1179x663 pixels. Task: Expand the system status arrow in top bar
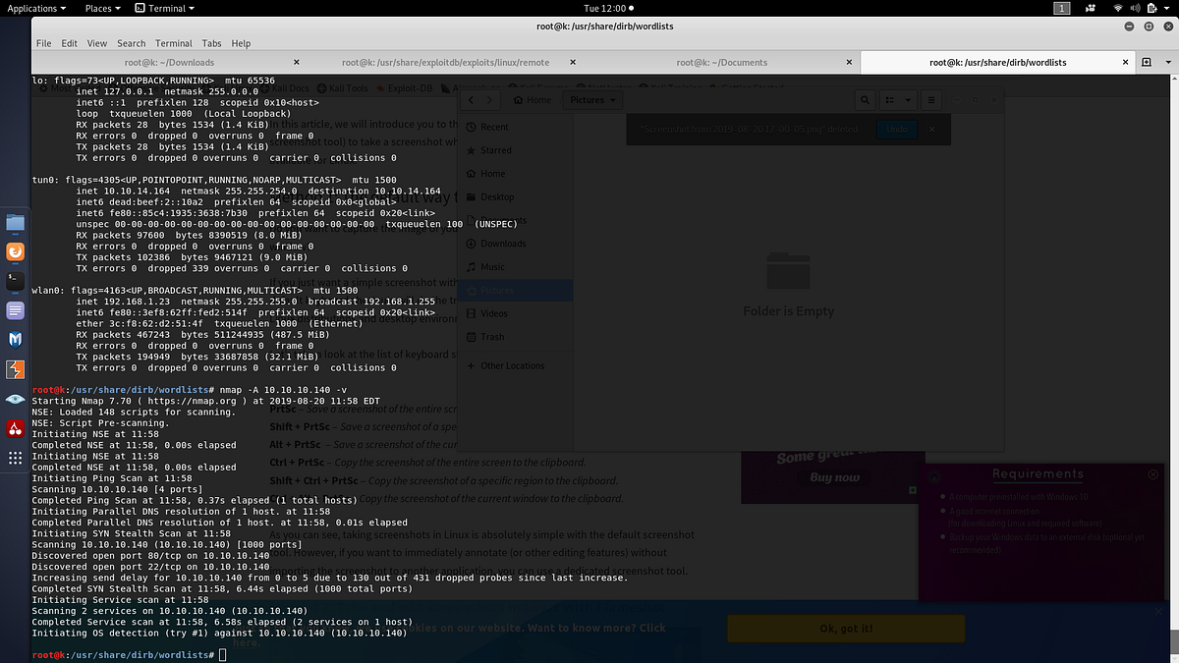pos(1166,8)
